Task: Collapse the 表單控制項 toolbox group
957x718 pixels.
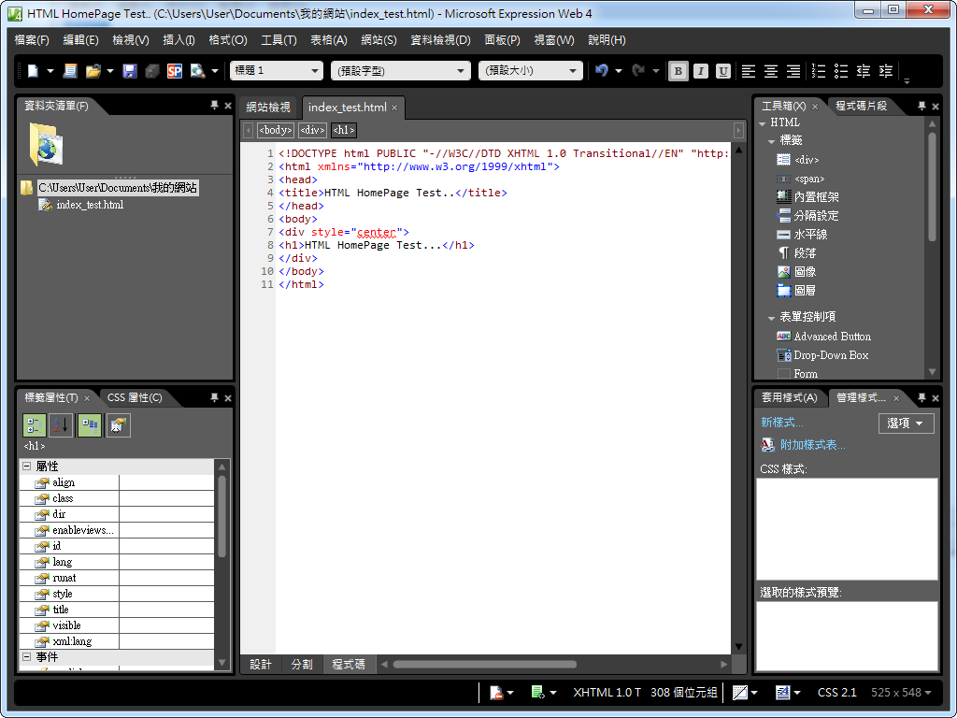Action: (771, 318)
